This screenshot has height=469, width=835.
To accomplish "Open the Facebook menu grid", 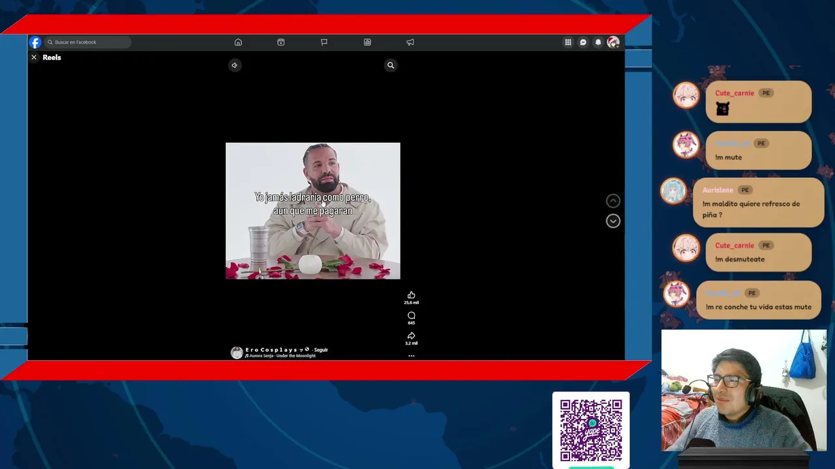I will tap(568, 42).
